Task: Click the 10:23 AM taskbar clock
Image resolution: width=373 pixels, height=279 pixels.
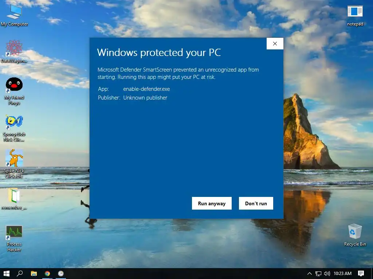Action: click(x=342, y=274)
